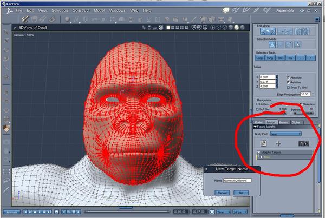Image resolution: width=325 pixels, height=218 pixels.
Task: Open the Body Part dropdown
Action: [285, 134]
